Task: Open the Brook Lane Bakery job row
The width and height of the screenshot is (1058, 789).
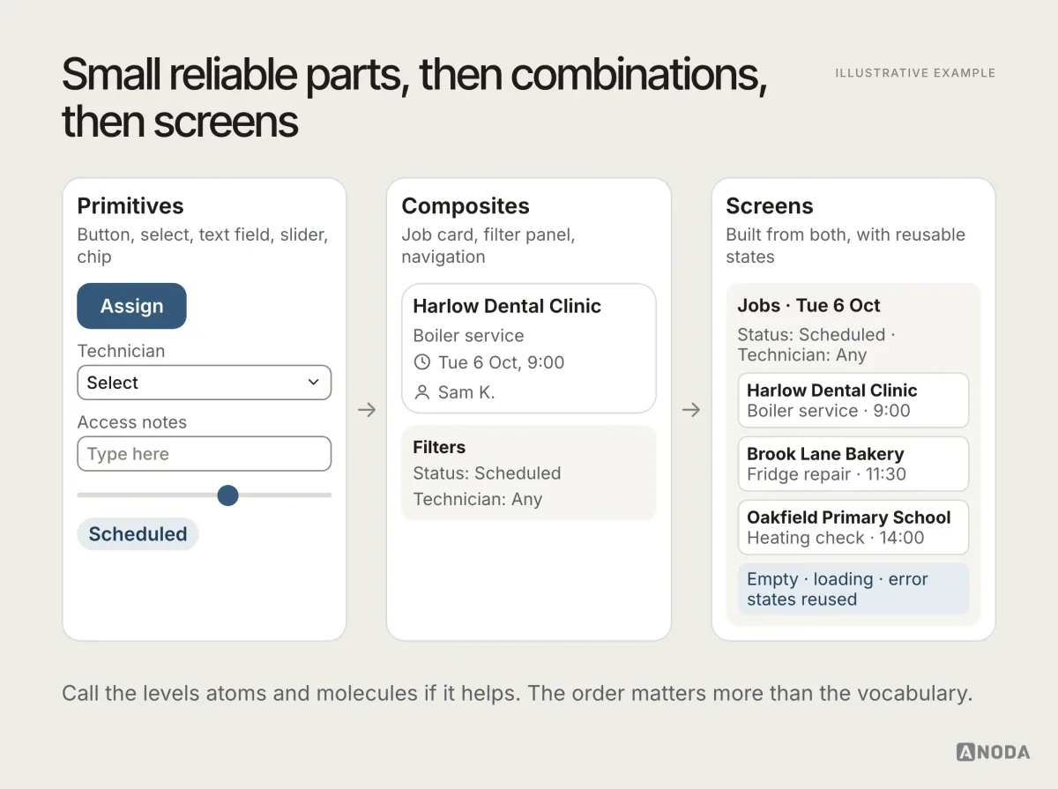Action: point(853,464)
